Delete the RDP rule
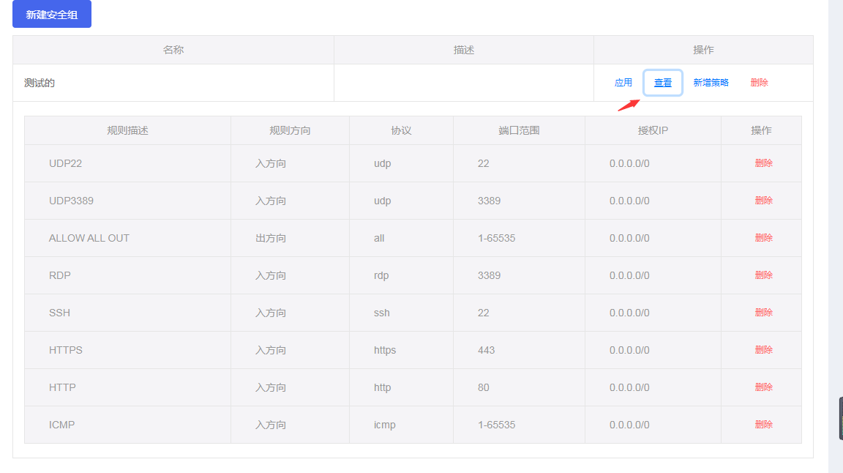 [x=763, y=275]
